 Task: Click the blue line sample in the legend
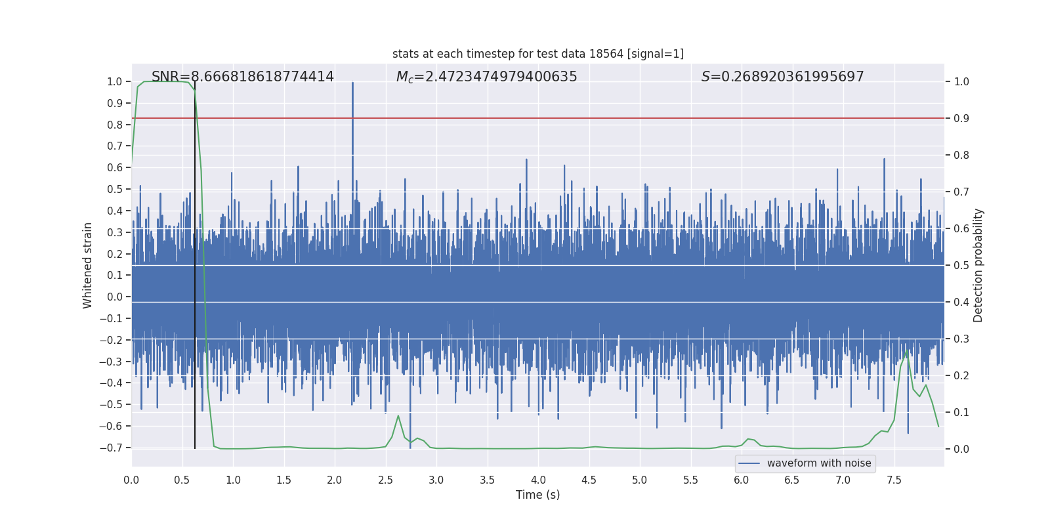[x=749, y=463]
